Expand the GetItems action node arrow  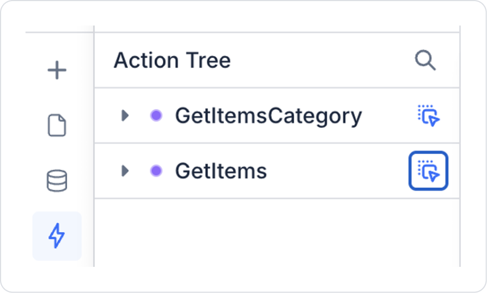coord(125,171)
